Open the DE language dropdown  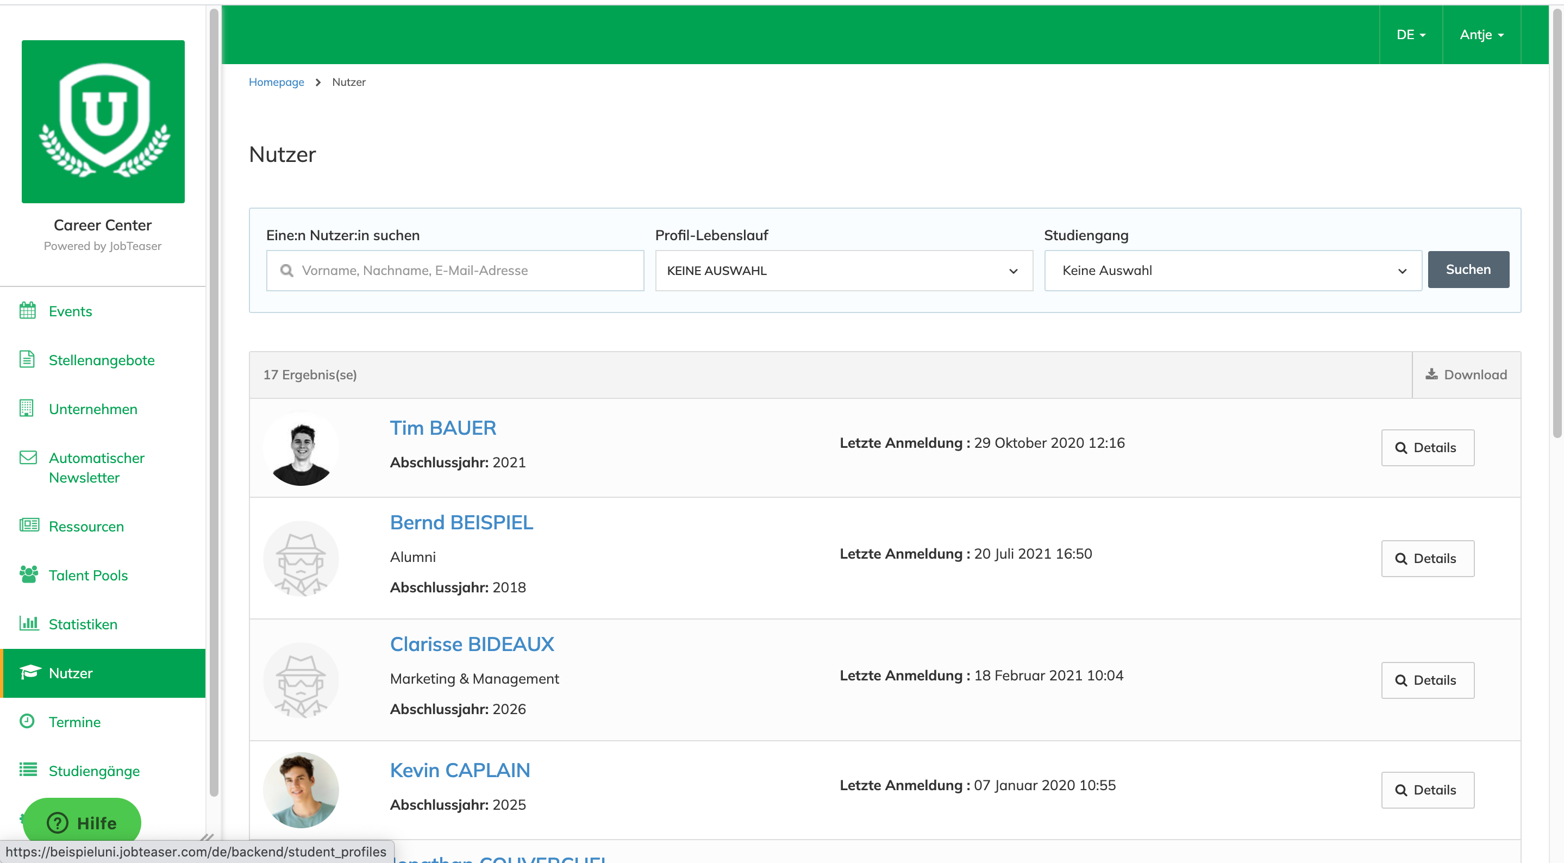click(x=1411, y=35)
